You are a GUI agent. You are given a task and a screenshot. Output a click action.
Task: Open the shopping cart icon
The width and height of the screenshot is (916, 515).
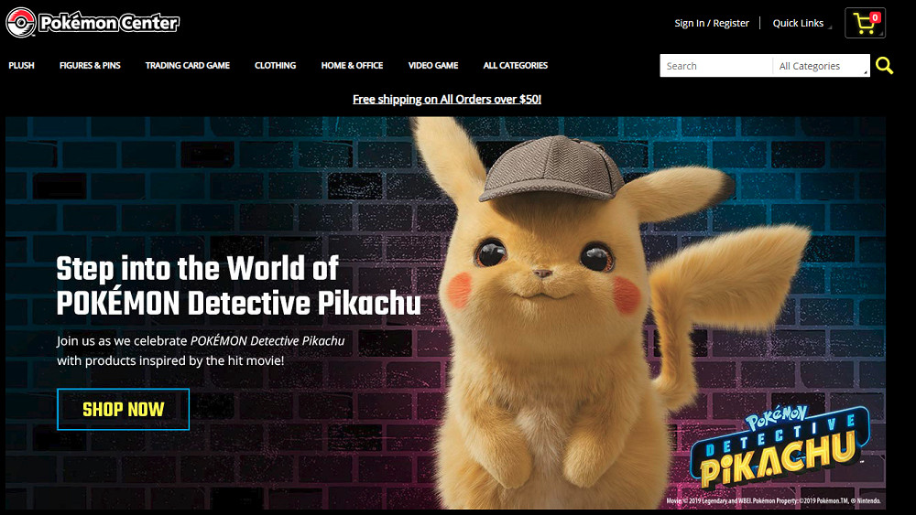click(x=863, y=25)
